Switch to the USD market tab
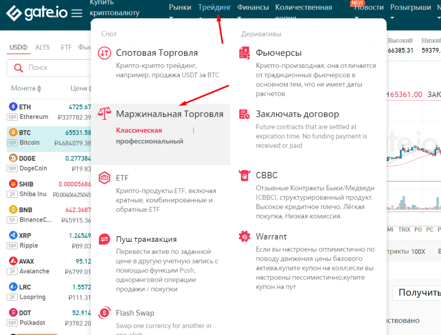The image size is (441, 335). [x=18, y=47]
